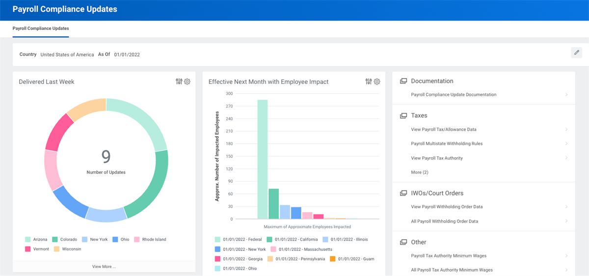
Task: Click the green California bar in chart
Action: (x=274, y=204)
